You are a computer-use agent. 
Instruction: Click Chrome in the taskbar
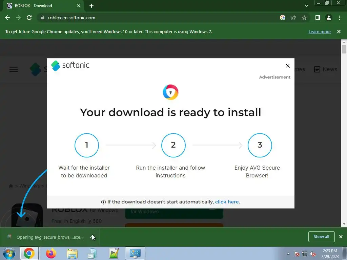(x=29, y=253)
